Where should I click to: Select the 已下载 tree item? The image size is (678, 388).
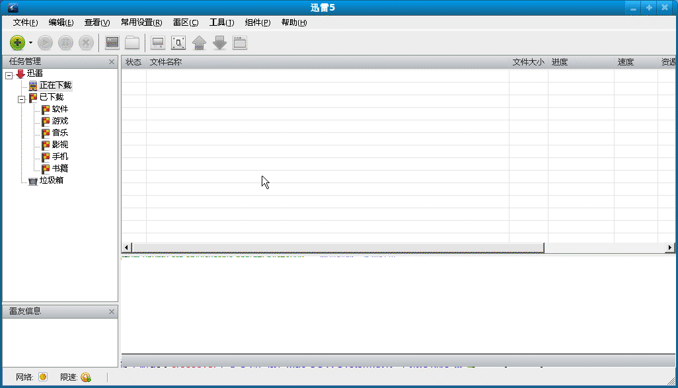[x=52, y=97]
